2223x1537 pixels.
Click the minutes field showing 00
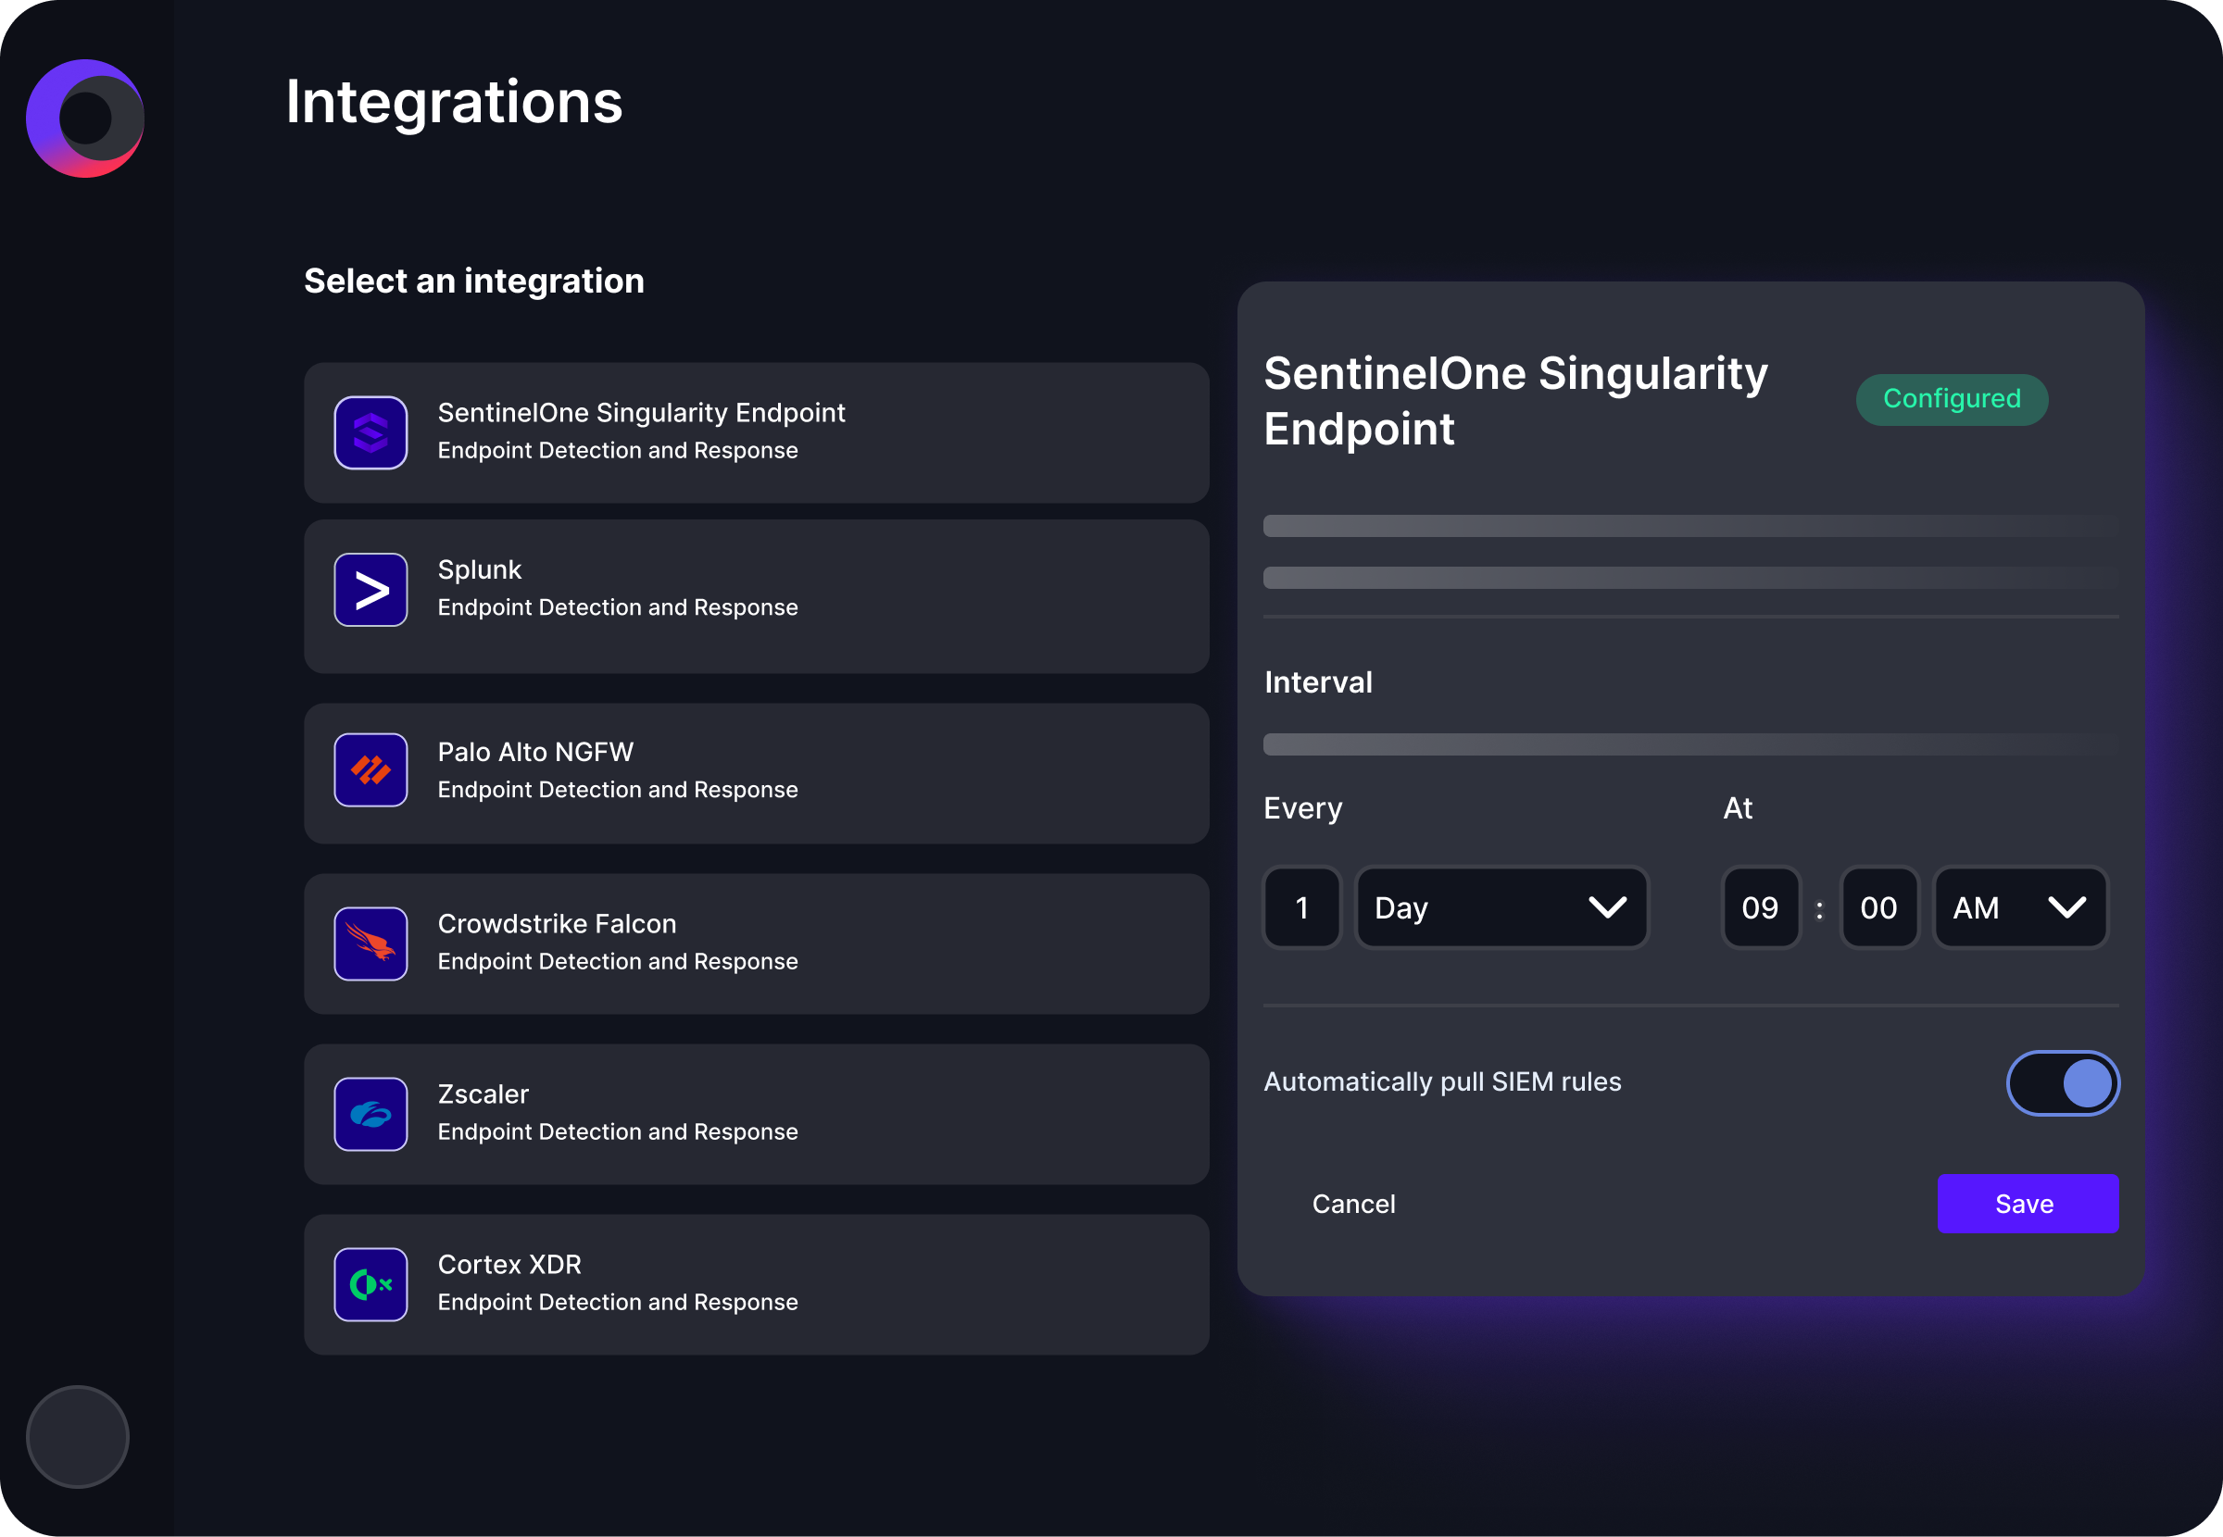1879,908
